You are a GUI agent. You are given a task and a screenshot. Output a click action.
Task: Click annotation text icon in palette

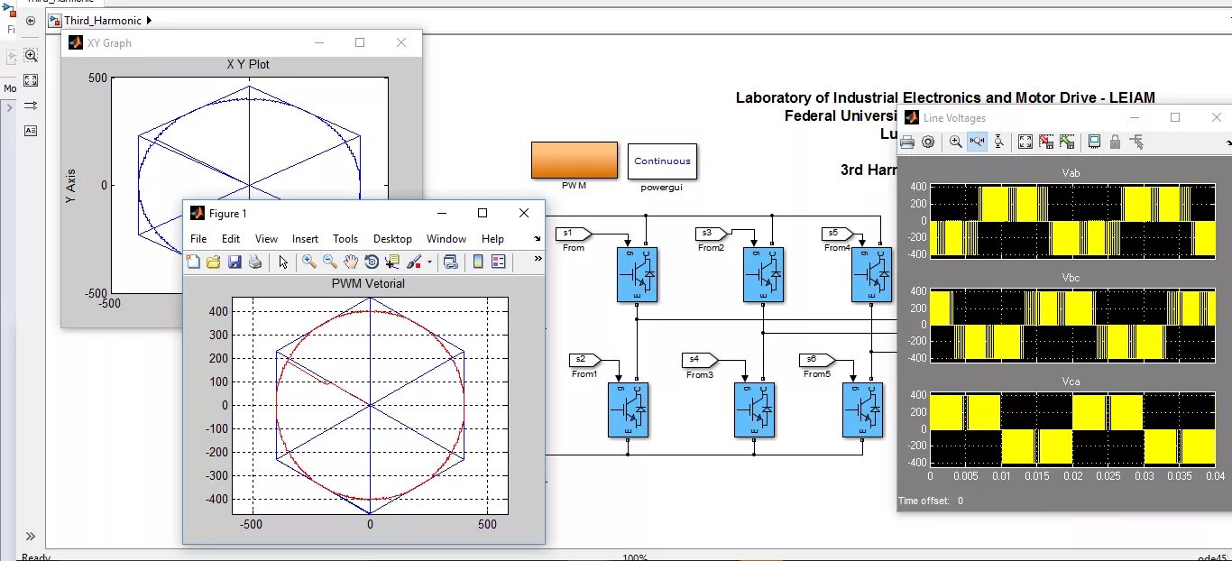click(31, 131)
